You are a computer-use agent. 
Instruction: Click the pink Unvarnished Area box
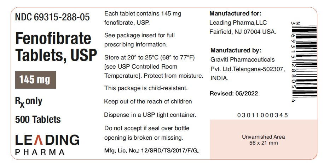click(263, 140)
